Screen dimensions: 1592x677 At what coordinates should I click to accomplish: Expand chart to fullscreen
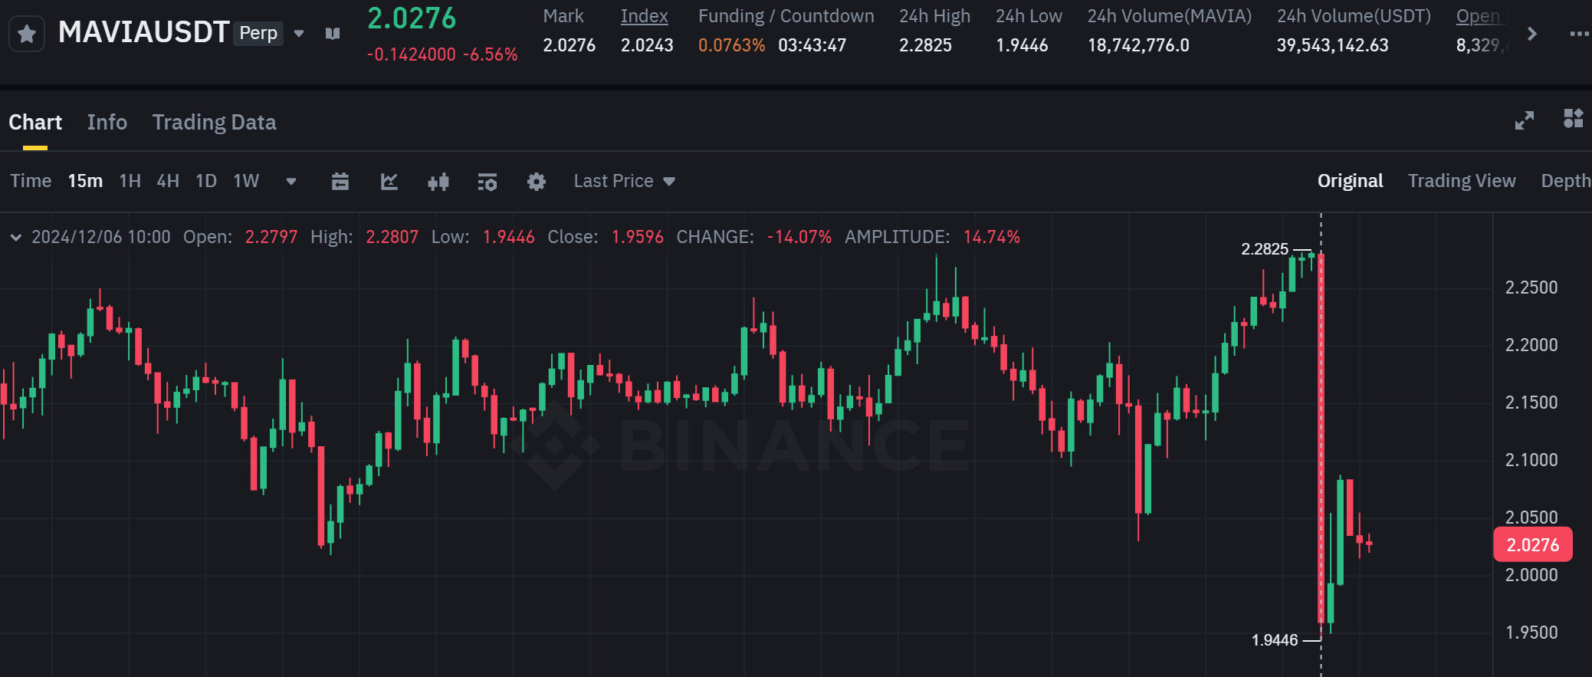point(1525,120)
